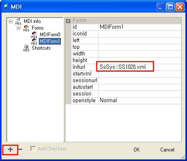187x161 pixels.
Task: Select the height property name
Action: tap(85, 60)
